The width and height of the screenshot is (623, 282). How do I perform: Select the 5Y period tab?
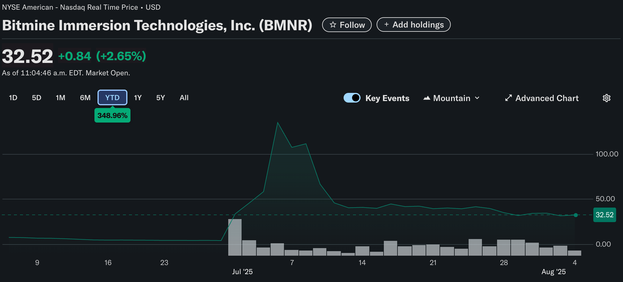(x=160, y=97)
